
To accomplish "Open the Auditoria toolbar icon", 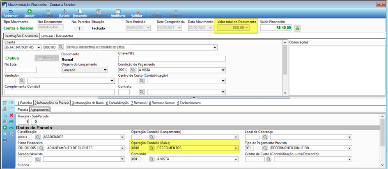I will coord(118,11).
